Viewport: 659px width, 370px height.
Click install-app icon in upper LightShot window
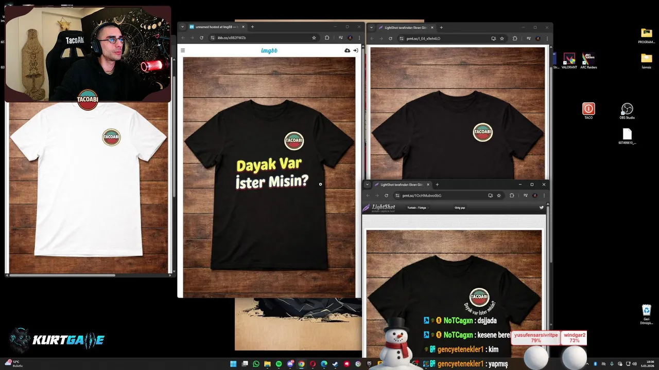click(x=494, y=38)
